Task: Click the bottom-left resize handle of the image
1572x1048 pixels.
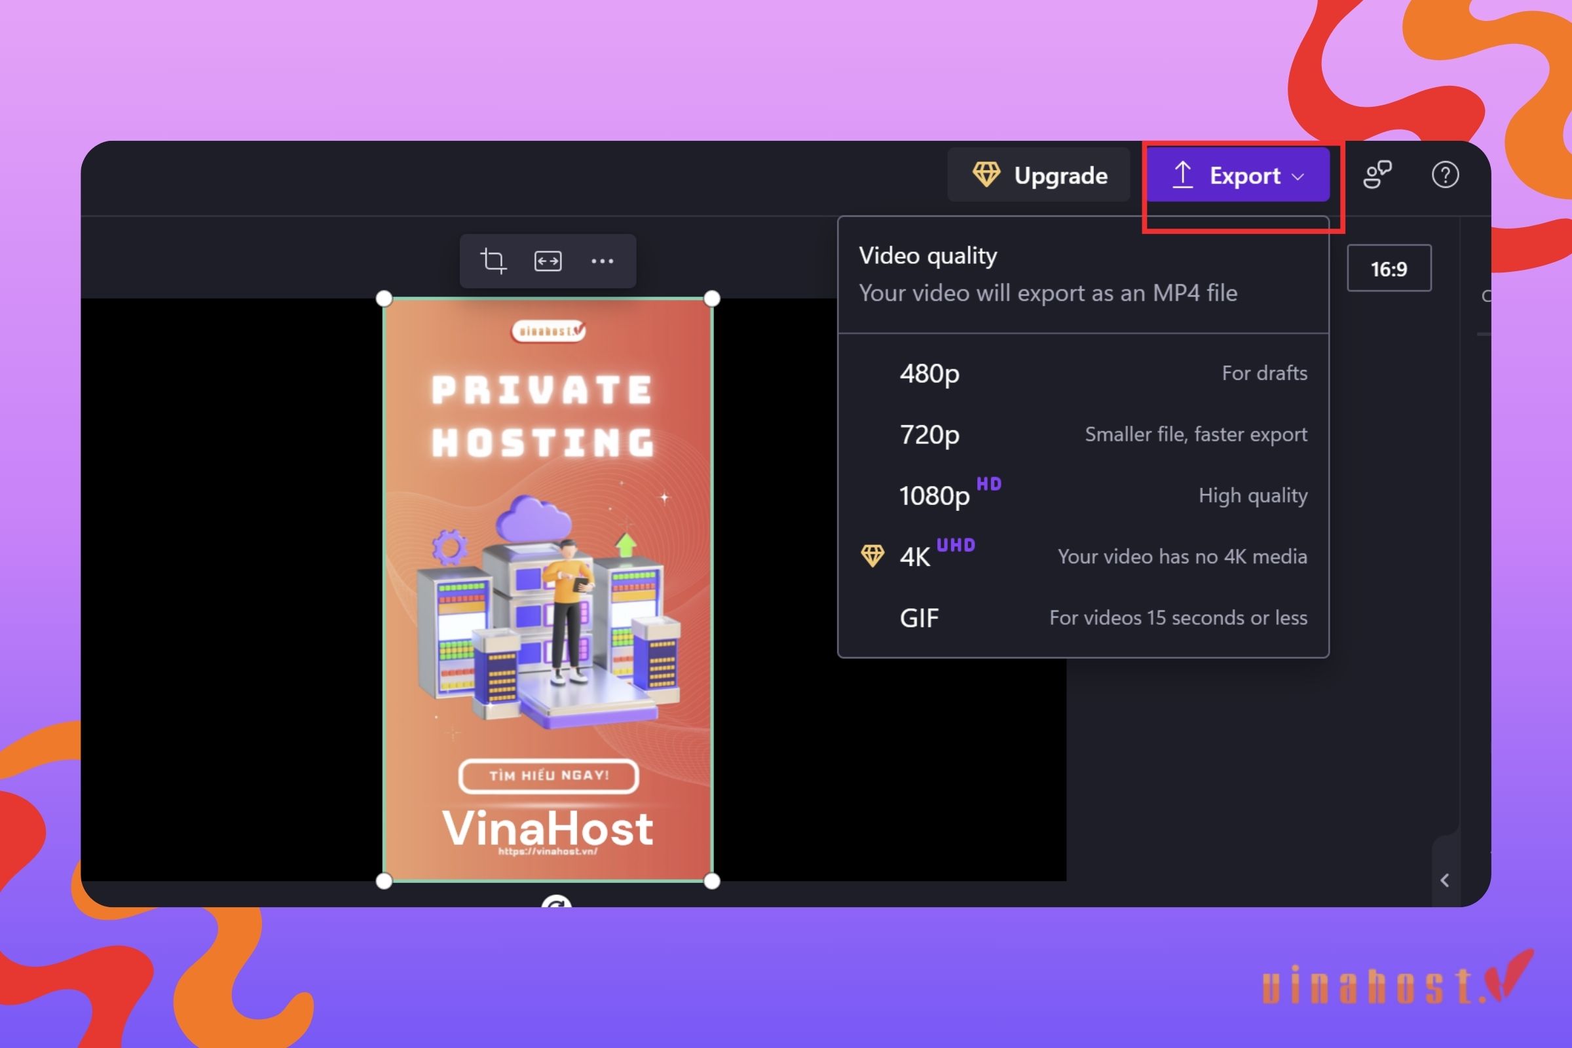Action: tap(384, 881)
